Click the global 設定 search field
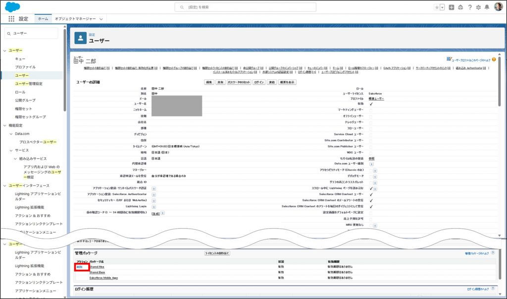The height and width of the screenshot is (299, 507). [253, 7]
